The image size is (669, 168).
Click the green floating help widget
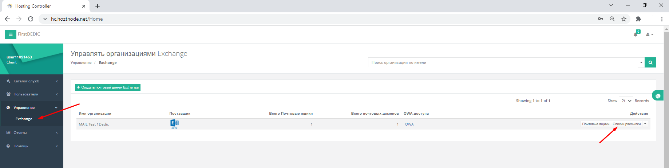657,96
